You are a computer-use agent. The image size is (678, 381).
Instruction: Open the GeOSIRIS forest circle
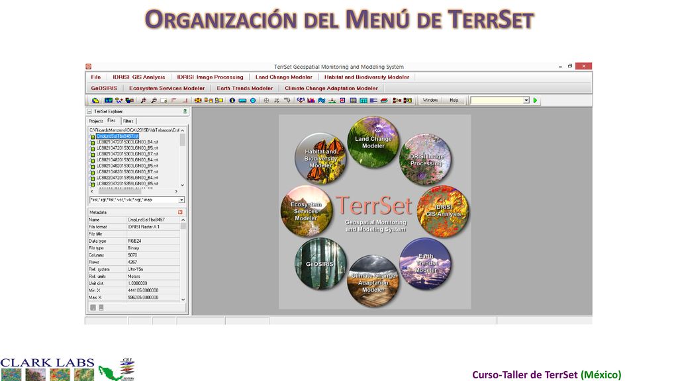320,263
